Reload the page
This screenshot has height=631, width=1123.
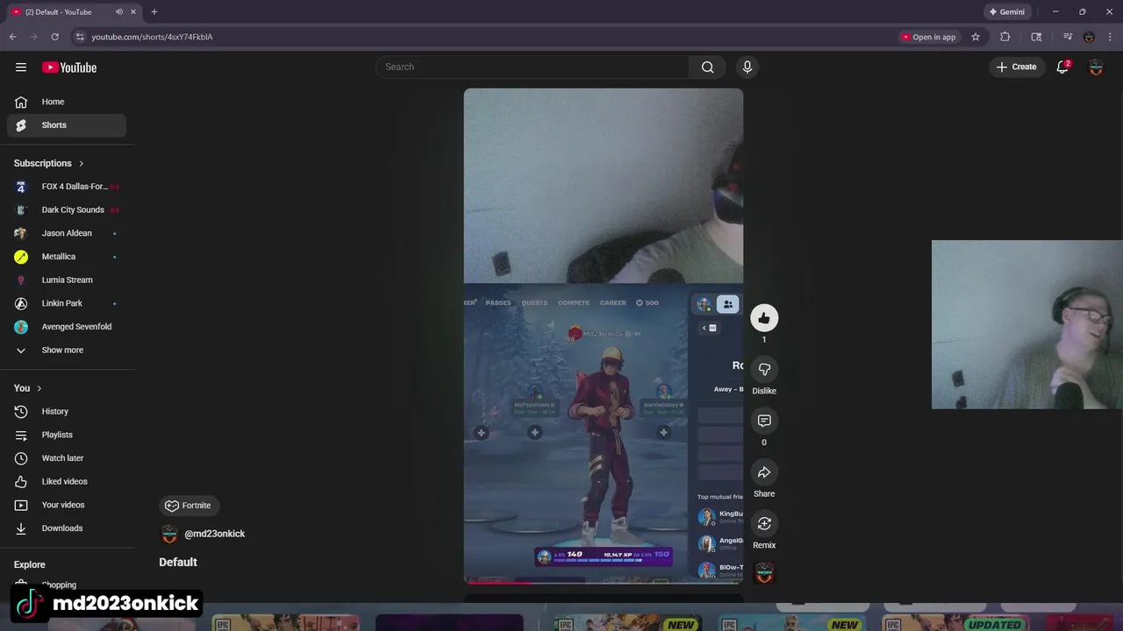(x=54, y=37)
